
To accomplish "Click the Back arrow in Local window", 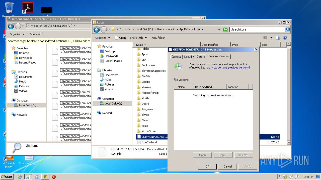I will 97,29.
